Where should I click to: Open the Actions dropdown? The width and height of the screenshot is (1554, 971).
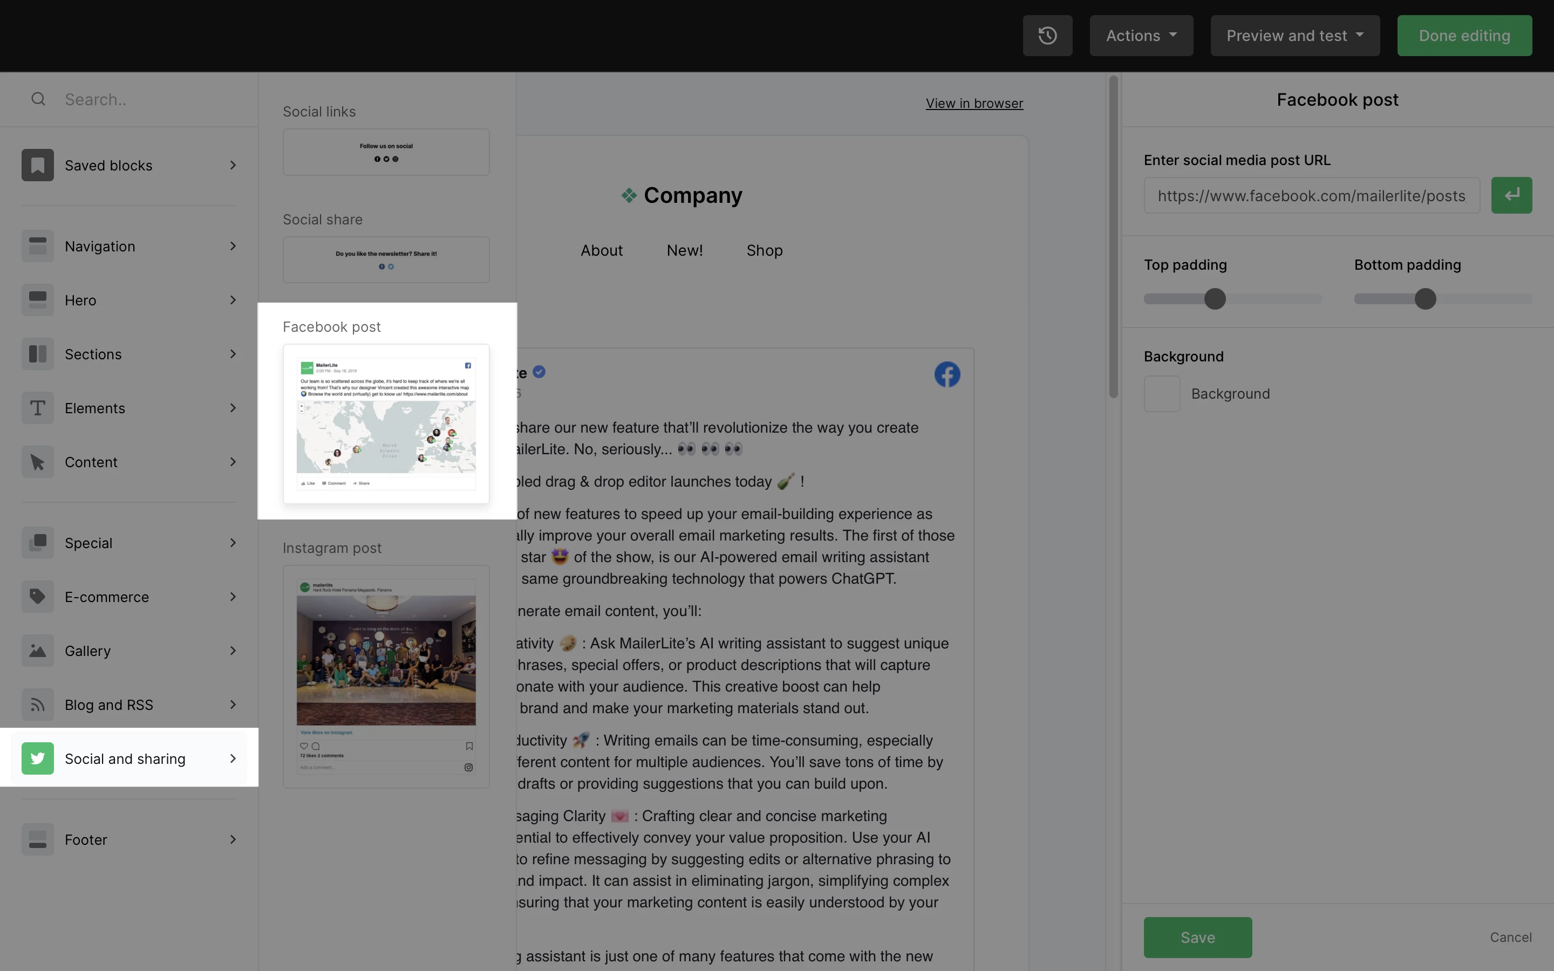[1141, 35]
